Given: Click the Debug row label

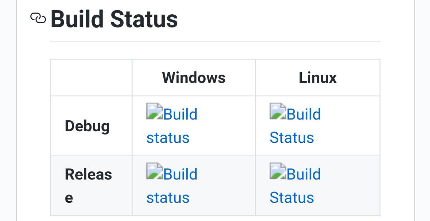Looking at the screenshot, I should pos(87,127).
